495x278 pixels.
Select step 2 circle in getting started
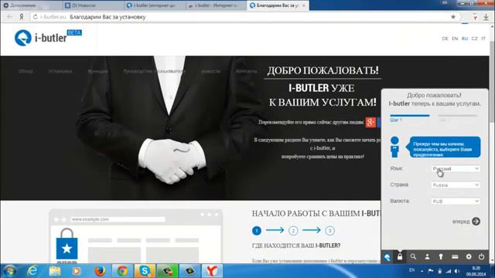click(x=293, y=231)
